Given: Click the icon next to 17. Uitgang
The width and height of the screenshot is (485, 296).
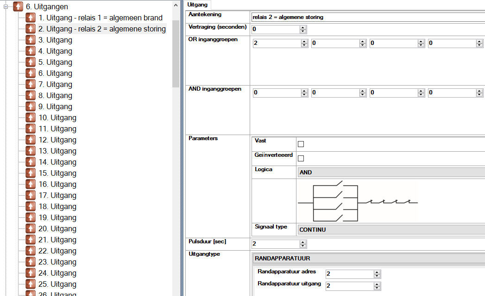Looking at the screenshot, I should [x=31, y=195].
